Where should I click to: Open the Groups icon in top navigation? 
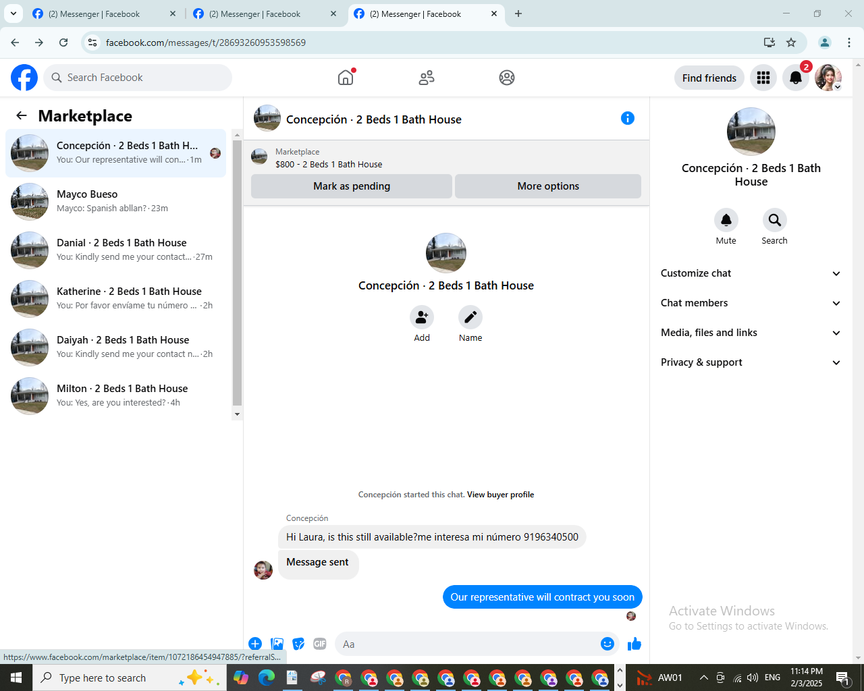pos(507,78)
